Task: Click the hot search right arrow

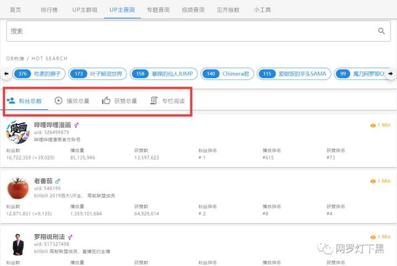Action: (x=391, y=74)
